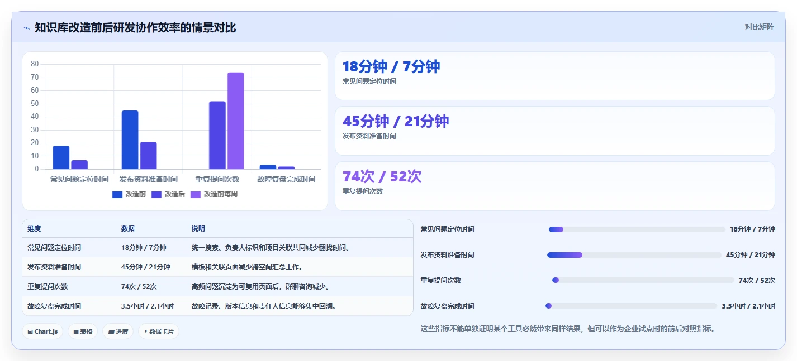The image size is (797, 361).
Task: Click the progress bar for 重复提问次数
Action: pyautogui.click(x=643, y=280)
